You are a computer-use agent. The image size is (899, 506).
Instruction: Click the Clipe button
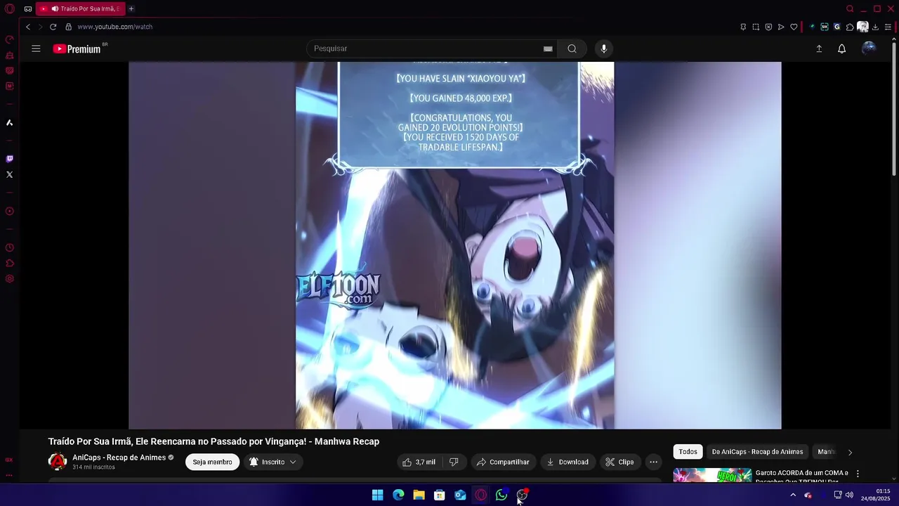coord(620,462)
